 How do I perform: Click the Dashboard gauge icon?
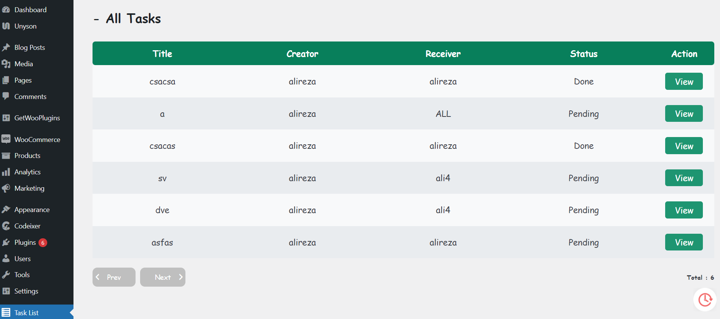6,10
